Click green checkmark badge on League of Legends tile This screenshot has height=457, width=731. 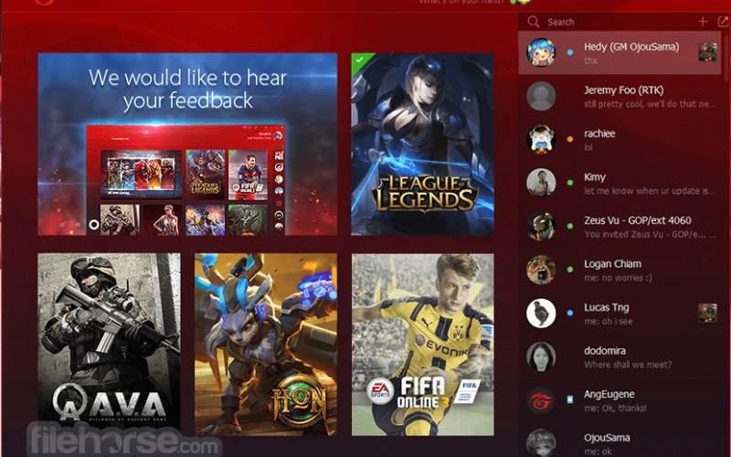click(359, 60)
